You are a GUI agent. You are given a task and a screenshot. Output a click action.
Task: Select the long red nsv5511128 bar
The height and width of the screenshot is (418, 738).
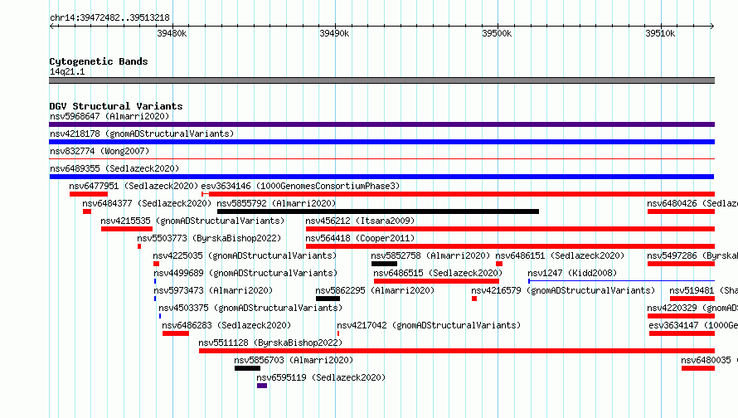457,351
